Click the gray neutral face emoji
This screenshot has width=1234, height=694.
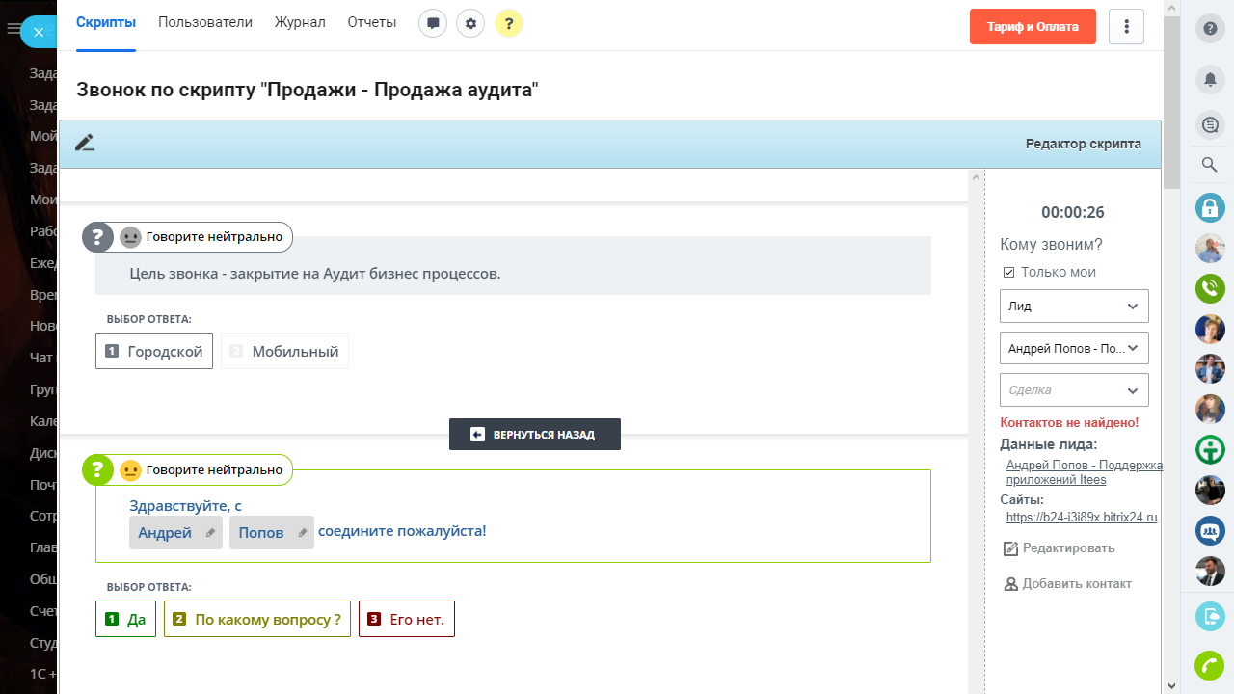pyautogui.click(x=130, y=237)
